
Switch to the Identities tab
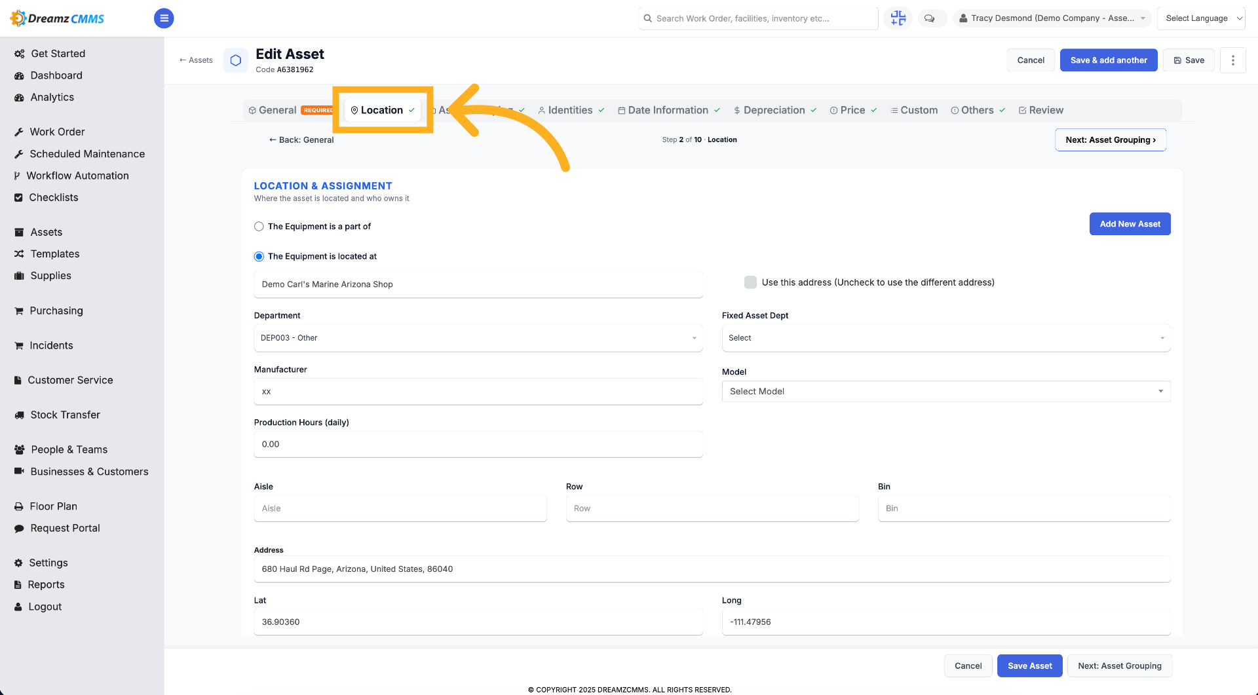571,110
